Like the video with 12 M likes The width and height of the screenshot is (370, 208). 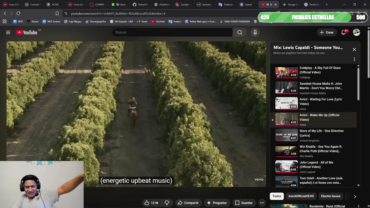(x=151, y=203)
